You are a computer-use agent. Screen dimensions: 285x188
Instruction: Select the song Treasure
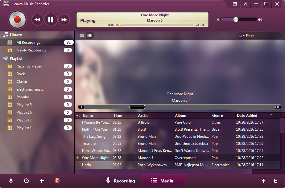coord(177,144)
